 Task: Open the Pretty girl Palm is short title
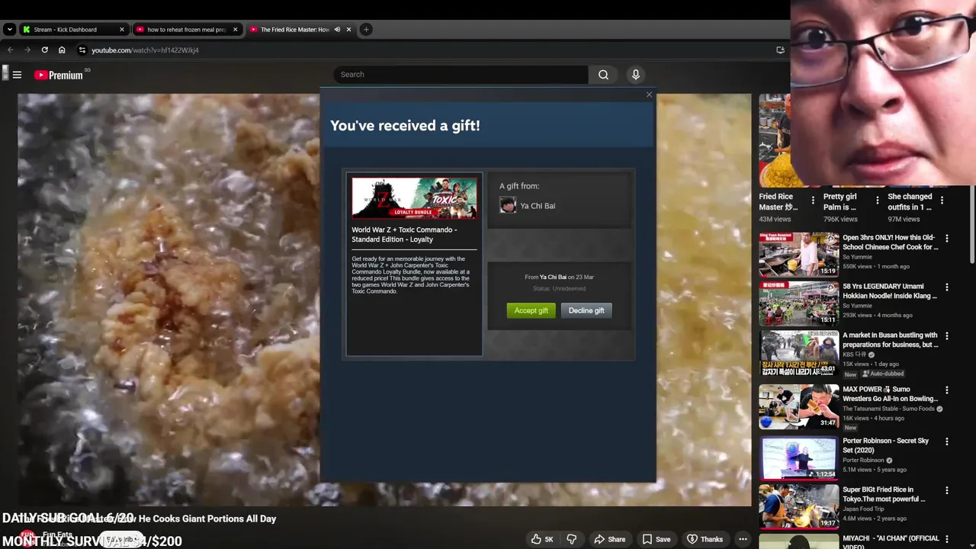point(840,201)
